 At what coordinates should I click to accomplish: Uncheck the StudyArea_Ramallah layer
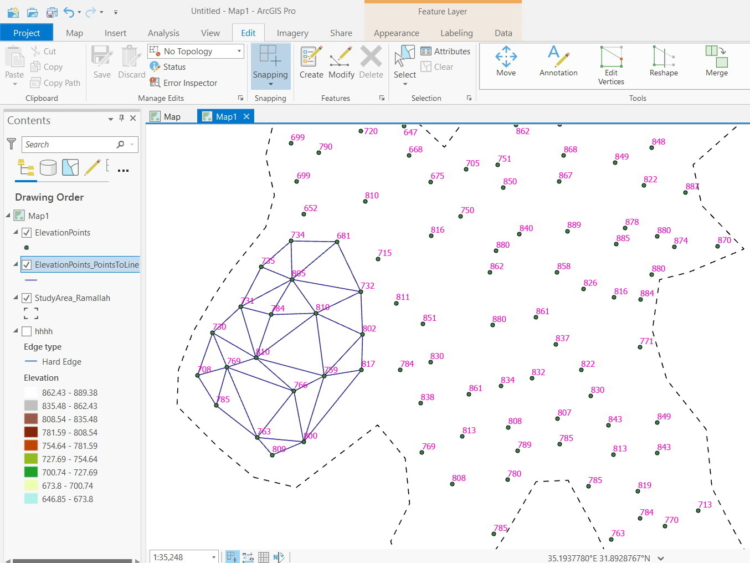tap(27, 298)
